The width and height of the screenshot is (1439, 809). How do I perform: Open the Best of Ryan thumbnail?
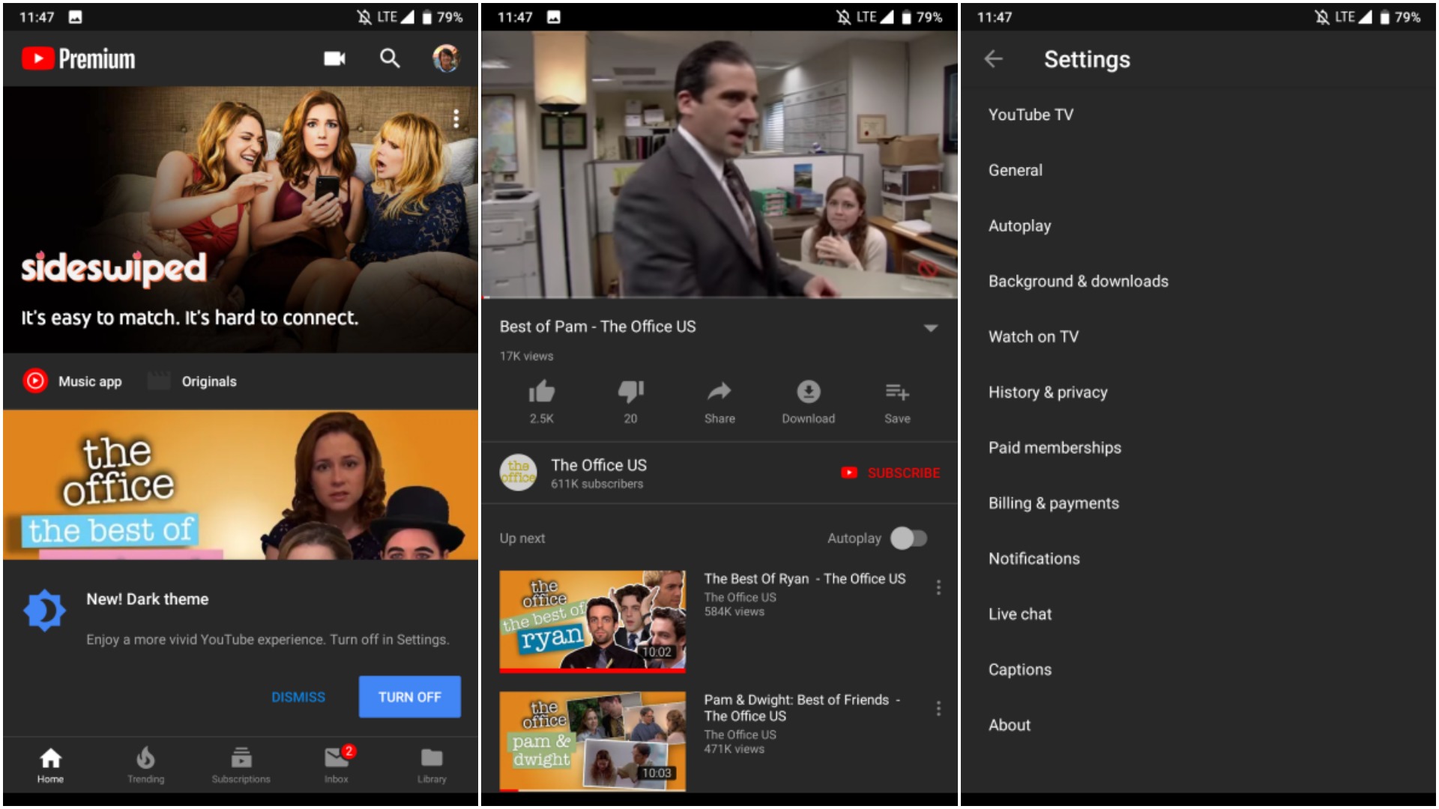coord(592,622)
